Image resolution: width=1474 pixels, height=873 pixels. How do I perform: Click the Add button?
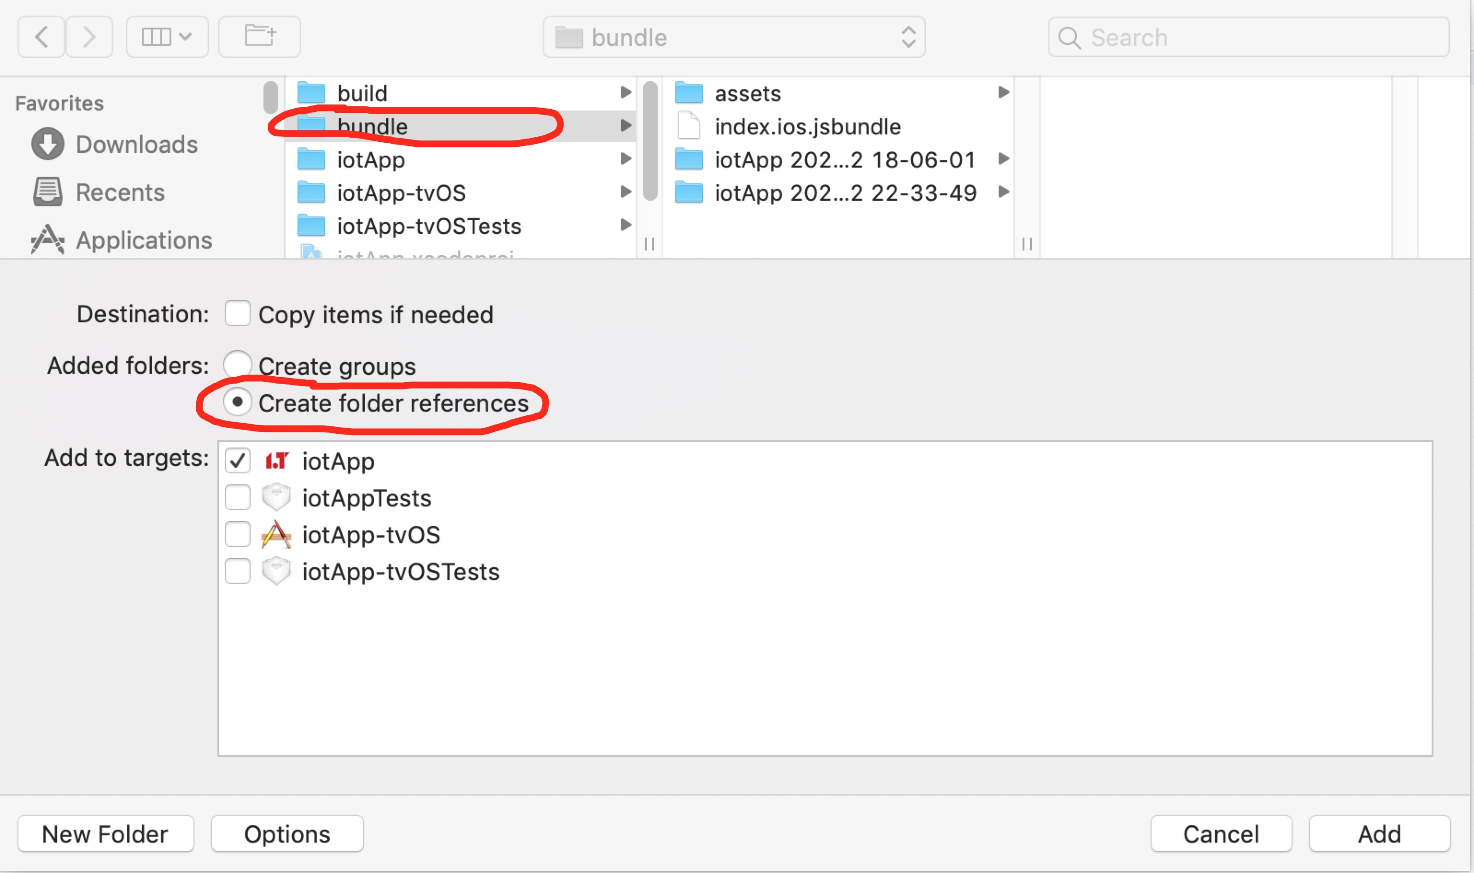tap(1379, 833)
